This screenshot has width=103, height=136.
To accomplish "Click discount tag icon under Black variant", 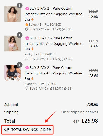I will (x=26, y=88).
